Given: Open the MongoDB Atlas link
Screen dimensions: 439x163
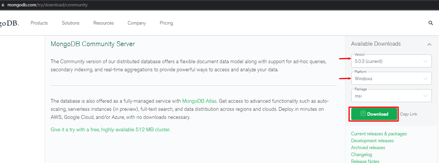Looking at the screenshot, I should [199, 101].
